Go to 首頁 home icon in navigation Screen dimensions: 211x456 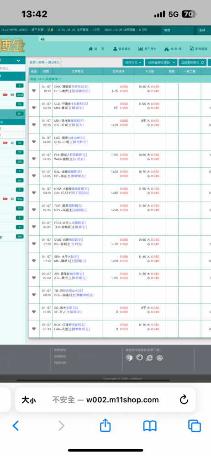pos(90,49)
